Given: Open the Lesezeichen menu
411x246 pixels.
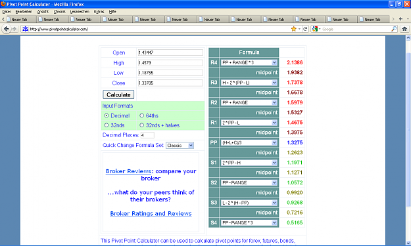Looking at the screenshot, I should [x=80, y=12].
